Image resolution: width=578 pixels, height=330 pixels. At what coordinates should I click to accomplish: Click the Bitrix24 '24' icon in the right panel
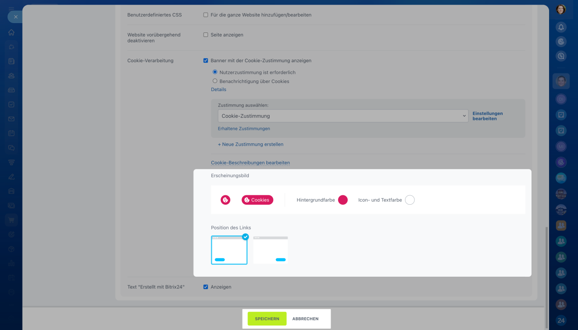click(561, 321)
